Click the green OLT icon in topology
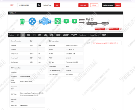 (58, 21)
